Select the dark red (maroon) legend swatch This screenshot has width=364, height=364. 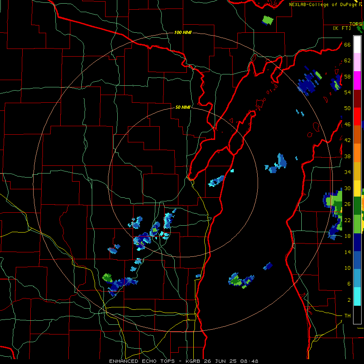click(357, 99)
